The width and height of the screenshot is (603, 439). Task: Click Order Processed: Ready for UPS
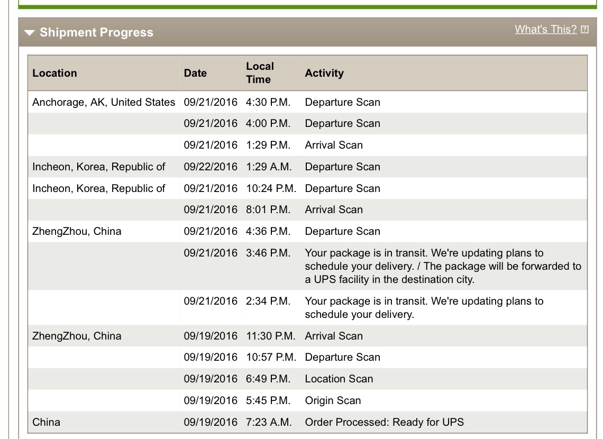tap(384, 422)
